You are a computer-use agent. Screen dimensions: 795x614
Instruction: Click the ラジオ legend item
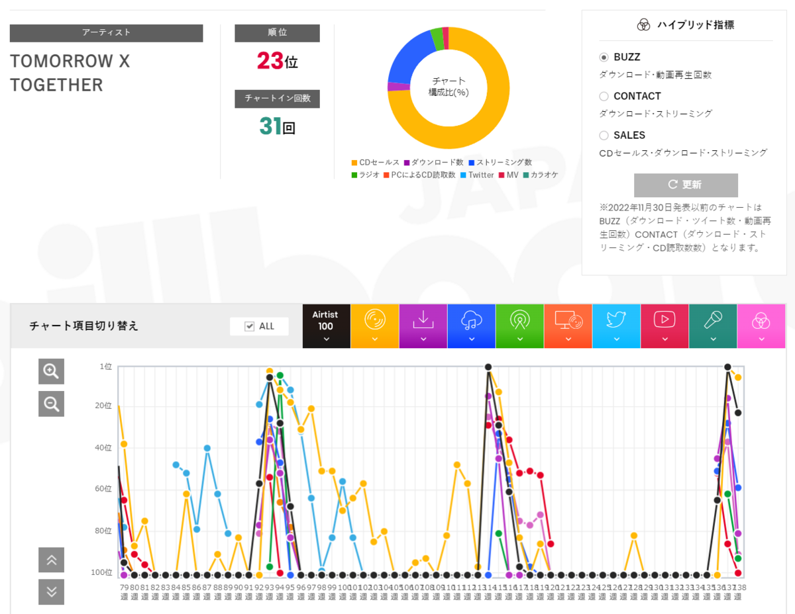366,175
